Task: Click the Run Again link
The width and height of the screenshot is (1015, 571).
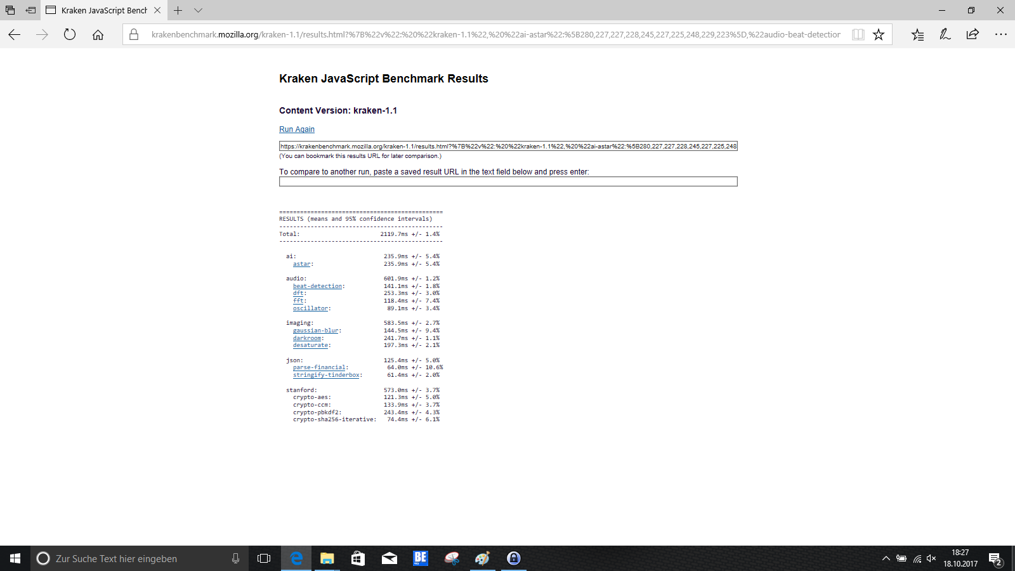Action: point(297,129)
